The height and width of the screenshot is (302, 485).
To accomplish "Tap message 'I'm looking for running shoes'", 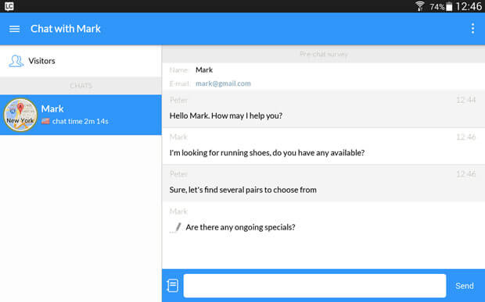I will tap(267, 153).
